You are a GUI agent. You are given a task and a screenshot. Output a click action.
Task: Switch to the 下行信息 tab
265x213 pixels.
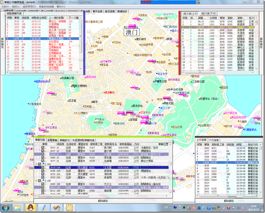point(214,140)
